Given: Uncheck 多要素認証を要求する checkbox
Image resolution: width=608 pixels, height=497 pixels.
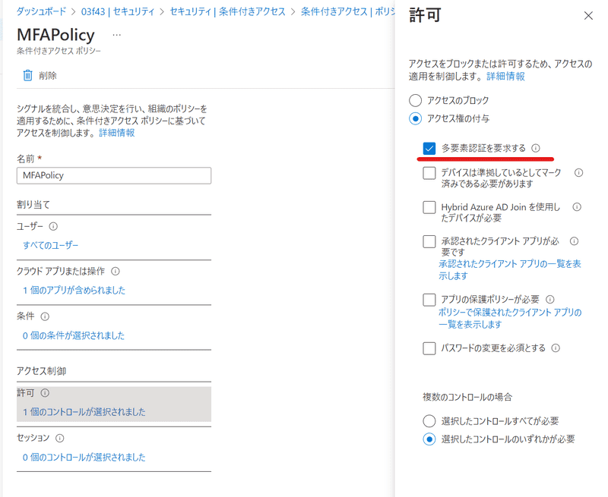Looking at the screenshot, I should [x=429, y=148].
